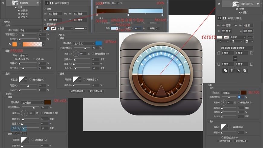Click the last path operation exclude overlap icon

pyautogui.click(x=245, y=70)
